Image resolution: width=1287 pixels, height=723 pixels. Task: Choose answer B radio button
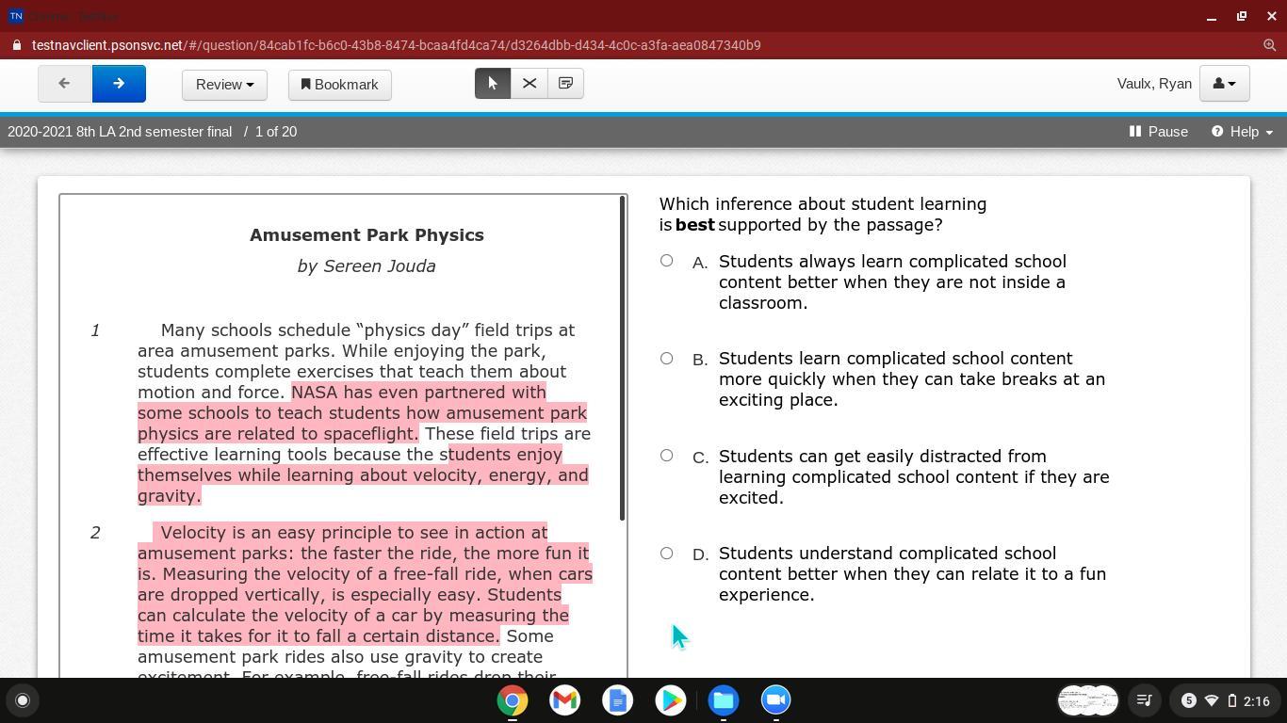coord(667,359)
